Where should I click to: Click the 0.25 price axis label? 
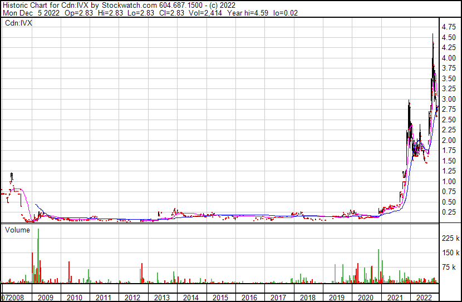(x=449, y=212)
